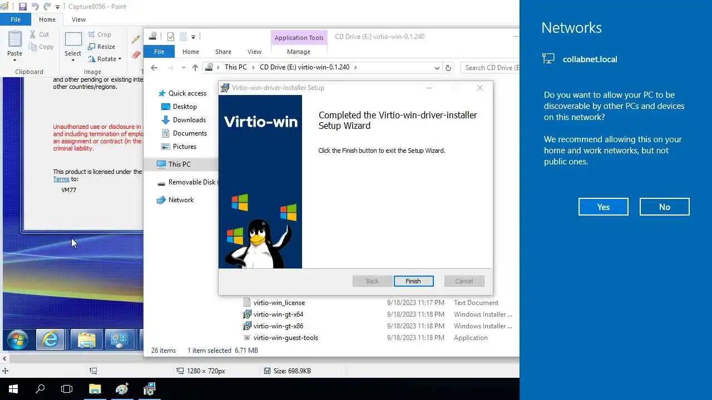712x400 pixels.
Task: Open Explorer's Customize Quick Access Toolbar dropdown
Action: click(x=193, y=37)
